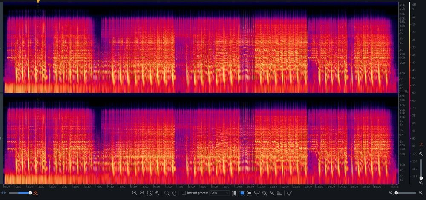Select the Grab and Drag hand tool
Viewport: 426px width, 200px height.
pyautogui.click(x=174, y=193)
